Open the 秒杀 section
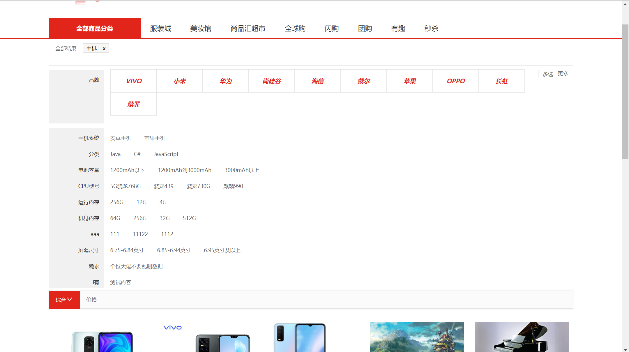The height and width of the screenshot is (352, 629). [x=431, y=28]
